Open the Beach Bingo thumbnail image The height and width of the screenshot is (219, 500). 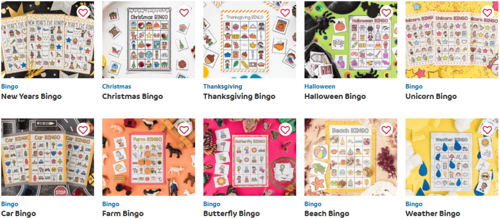coord(351,157)
